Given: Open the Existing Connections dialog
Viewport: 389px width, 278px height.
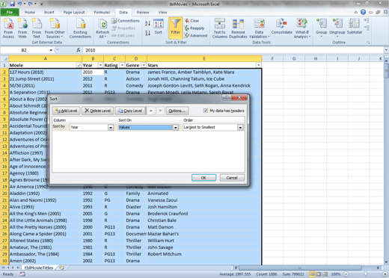Looking at the screenshot, I should tap(80, 28).
